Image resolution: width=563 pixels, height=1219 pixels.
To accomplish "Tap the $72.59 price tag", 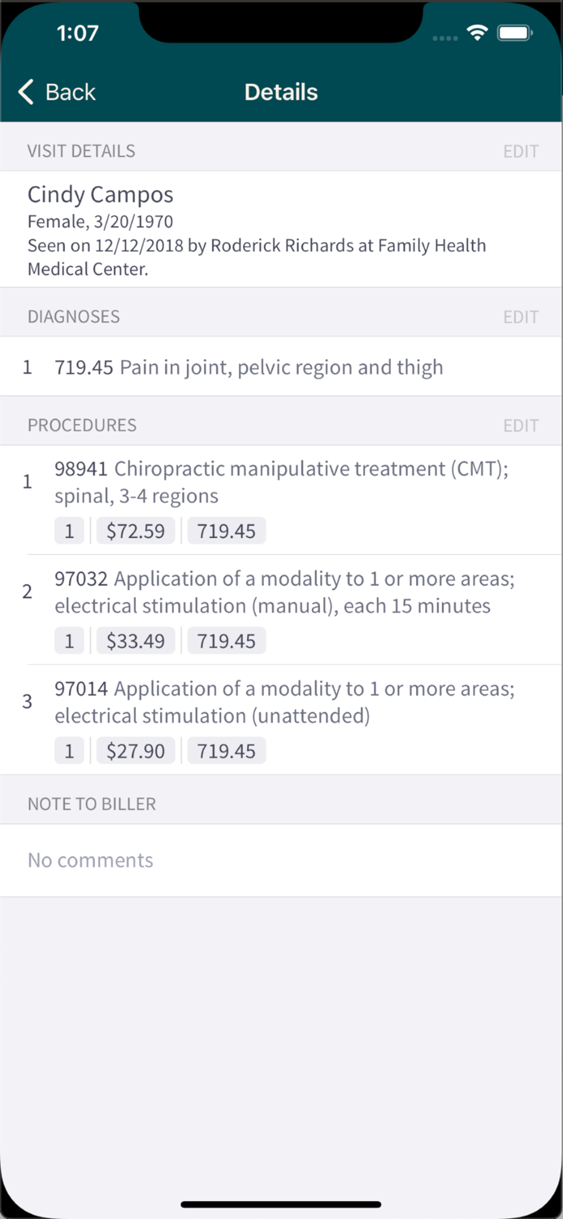I will (136, 531).
